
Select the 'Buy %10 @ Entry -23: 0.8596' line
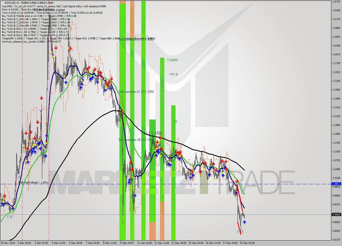34,29
